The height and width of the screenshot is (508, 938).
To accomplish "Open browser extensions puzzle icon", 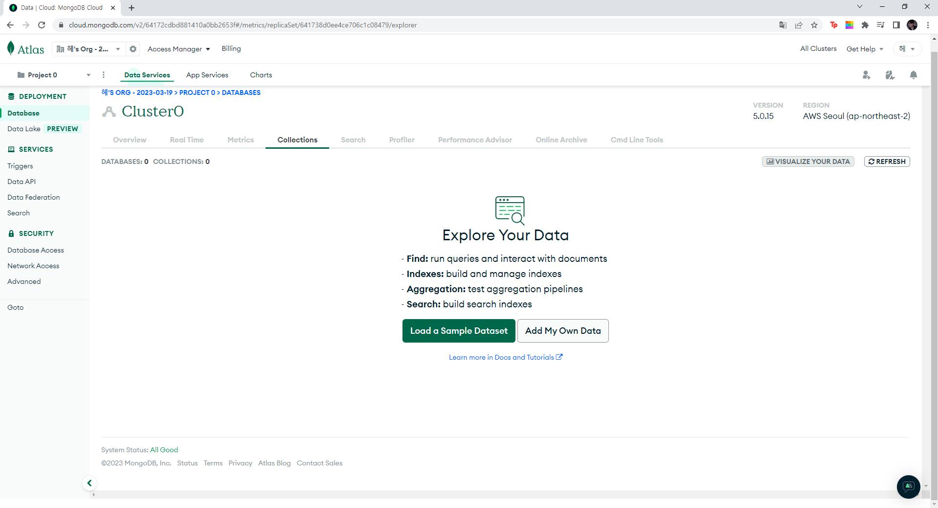I will [865, 25].
